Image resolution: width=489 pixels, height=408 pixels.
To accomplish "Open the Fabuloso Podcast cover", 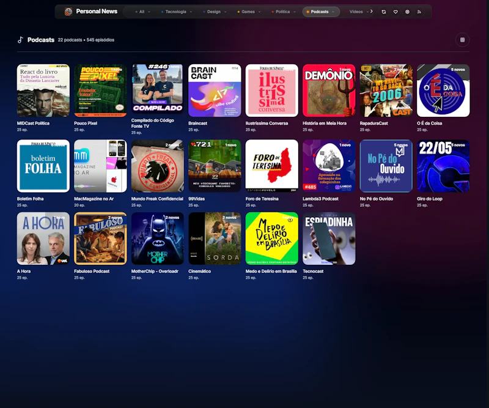I will 100,239.
